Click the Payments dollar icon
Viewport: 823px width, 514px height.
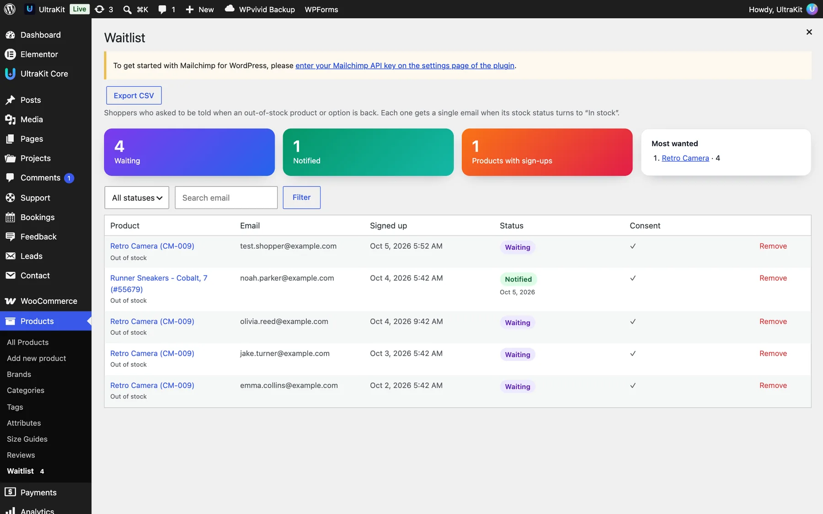coord(10,492)
